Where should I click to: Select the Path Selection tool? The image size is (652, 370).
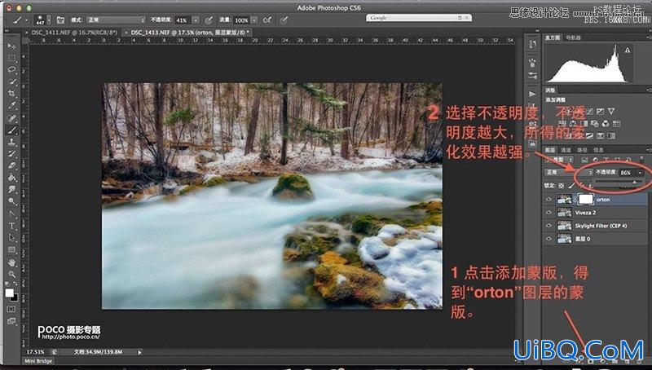pyautogui.click(x=11, y=238)
